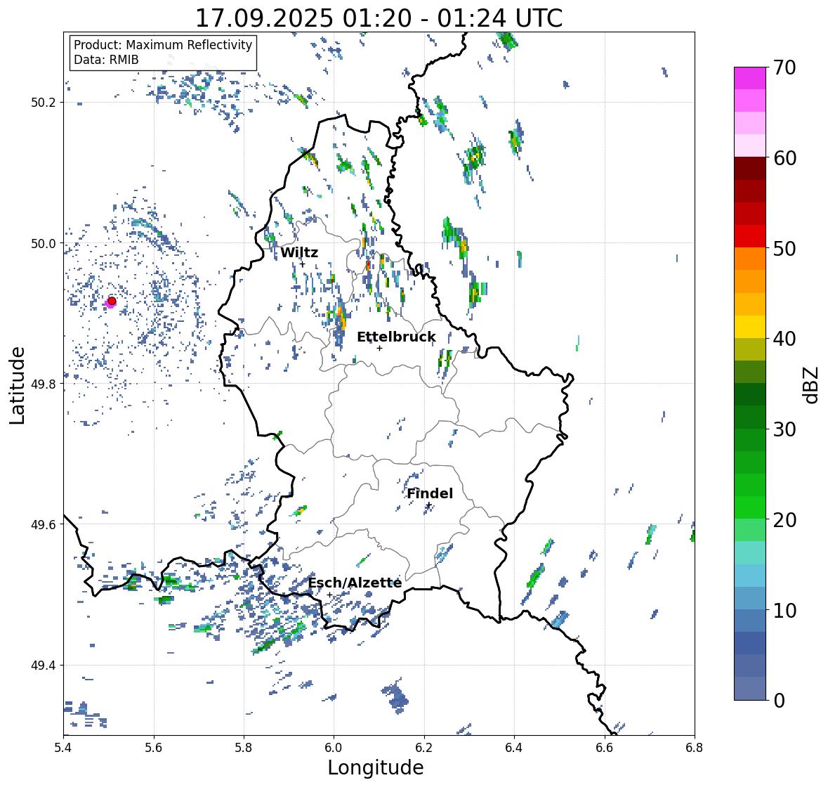This screenshot has height=785, width=828.
Task: Click the Findel station cross marker
Action: pos(429,505)
